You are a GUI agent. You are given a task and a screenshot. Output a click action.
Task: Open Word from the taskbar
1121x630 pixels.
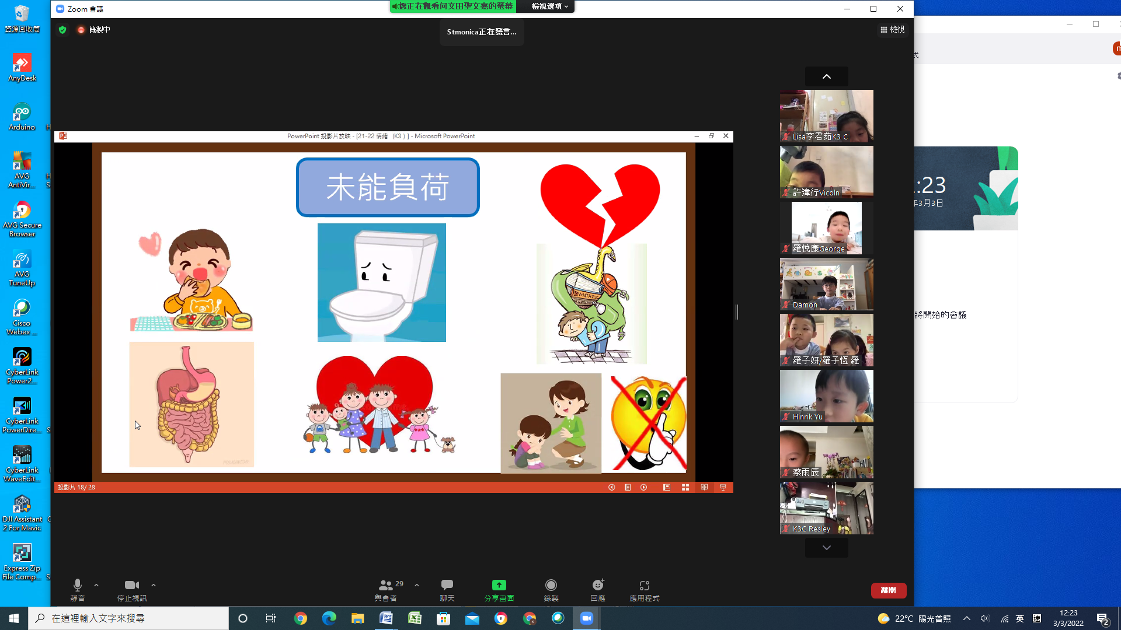(386, 618)
